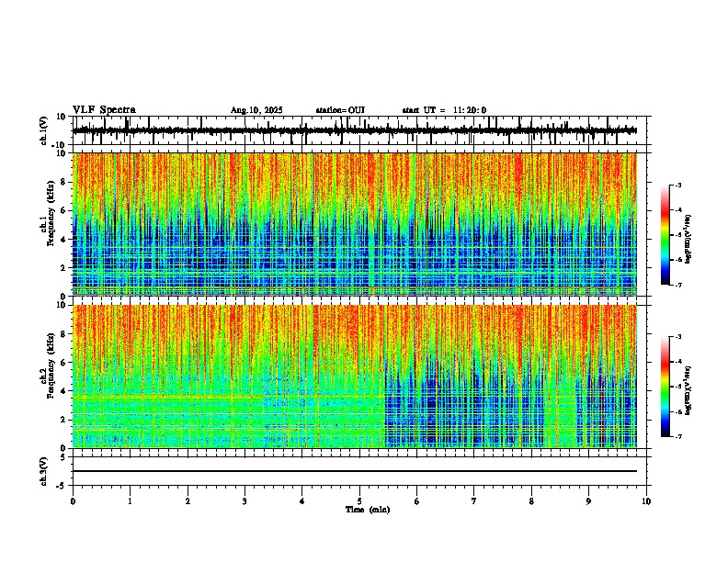Click the "ch.1(V)" axis label

(x=44, y=130)
